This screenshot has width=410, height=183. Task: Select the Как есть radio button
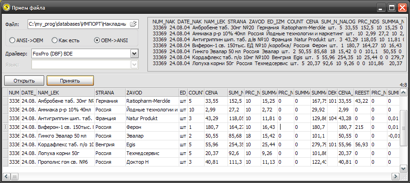65,40
